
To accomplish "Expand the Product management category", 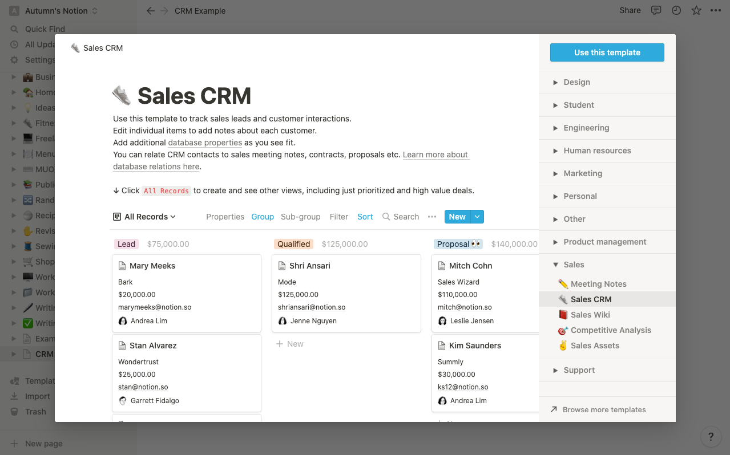I will (x=555, y=242).
